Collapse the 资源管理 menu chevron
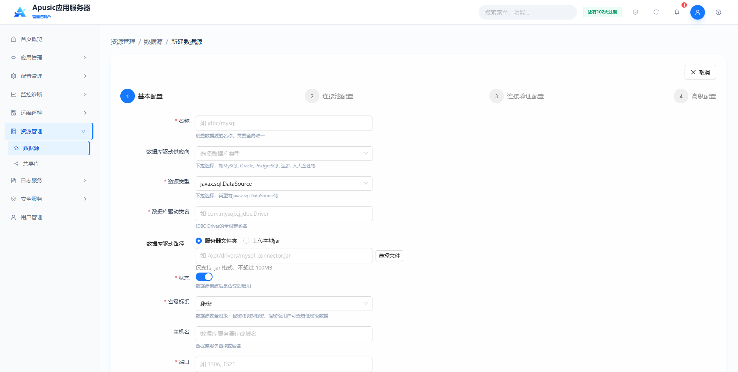The height and width of the screenshot is (372, 738). [x=83, y=131]
